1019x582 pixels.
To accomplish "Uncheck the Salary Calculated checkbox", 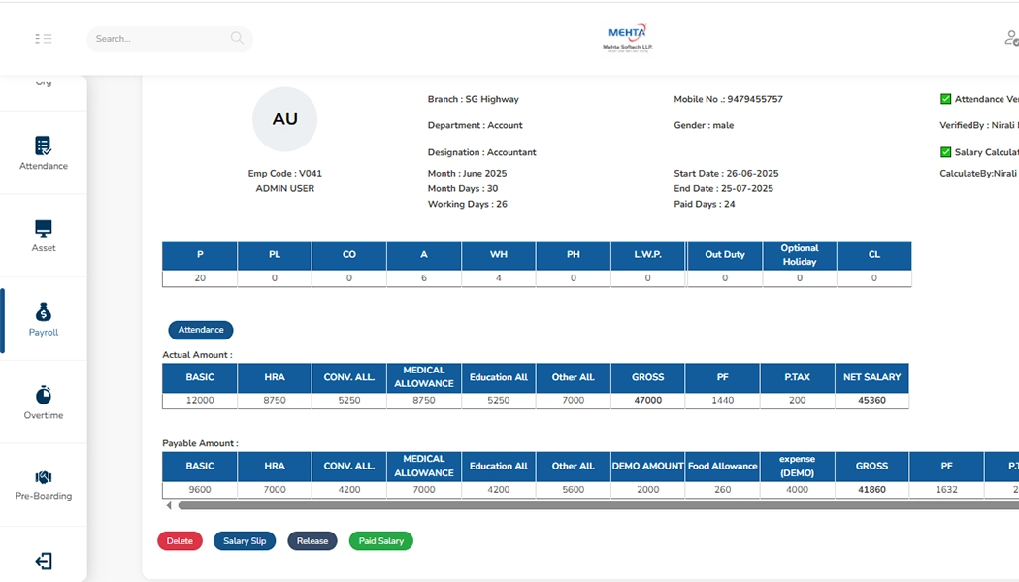I will (945, 151).
